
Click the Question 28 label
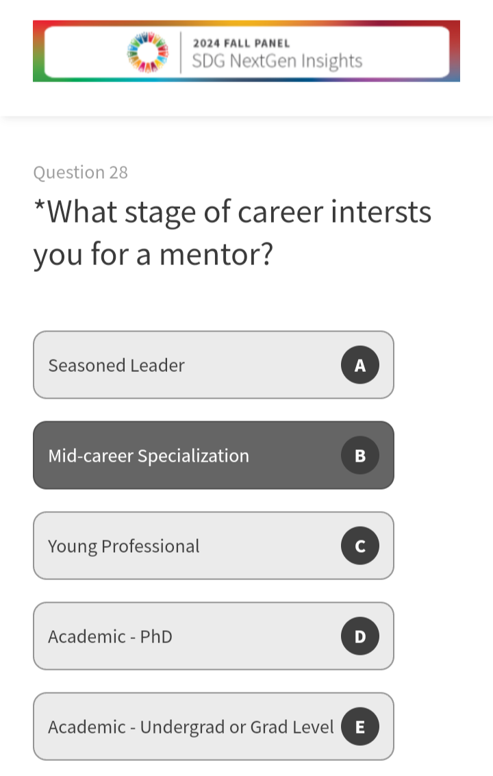pos(80,172)
